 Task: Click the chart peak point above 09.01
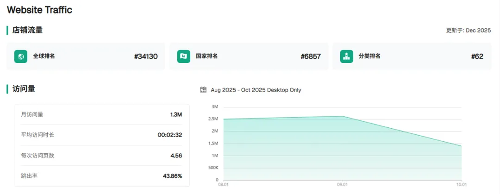coord(343,116)
